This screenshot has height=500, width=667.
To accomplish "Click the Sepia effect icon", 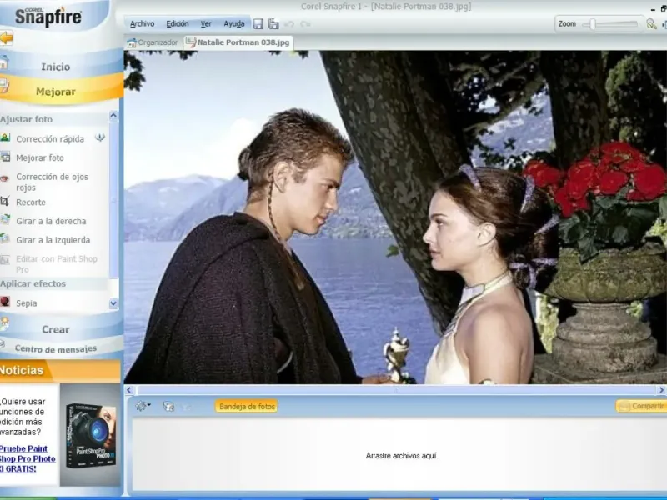I will 5,302.
